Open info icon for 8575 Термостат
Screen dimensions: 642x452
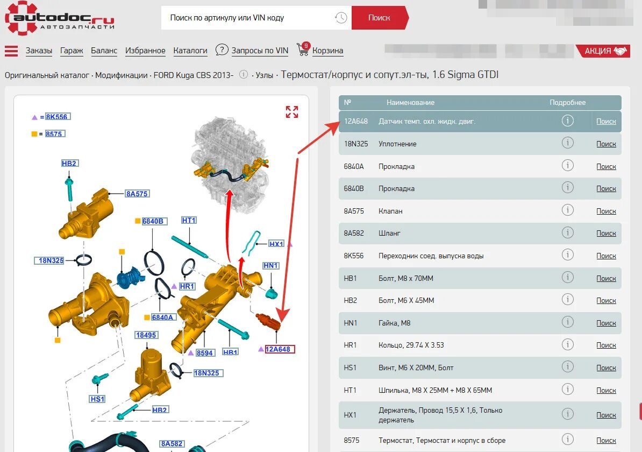point(567,439)
